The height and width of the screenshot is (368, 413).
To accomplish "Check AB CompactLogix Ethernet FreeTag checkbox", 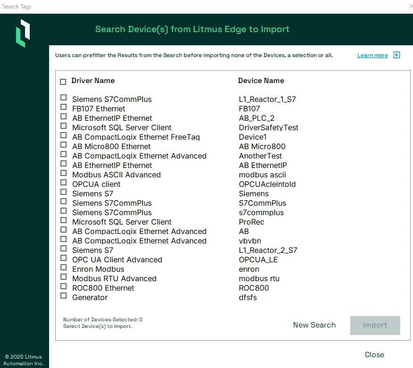I will pos(63,135).
